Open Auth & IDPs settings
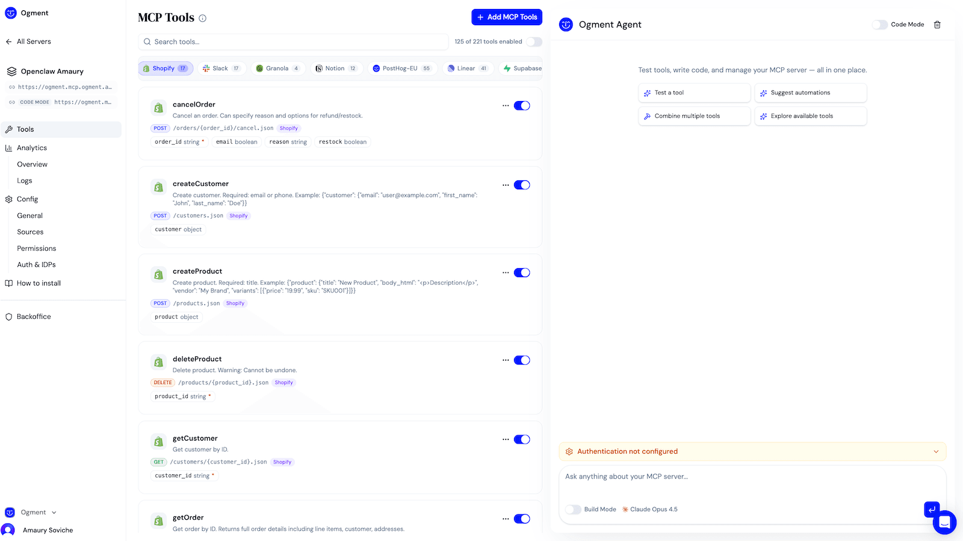963x541 pixels. pos(37,264)
